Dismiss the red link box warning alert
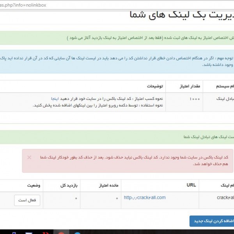The height and width of the screenshot is (234, 234). pos(29,157)
